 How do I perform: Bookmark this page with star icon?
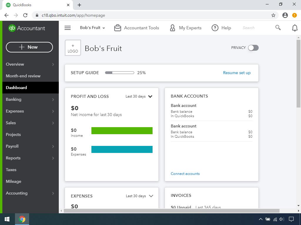coord(273,15)
